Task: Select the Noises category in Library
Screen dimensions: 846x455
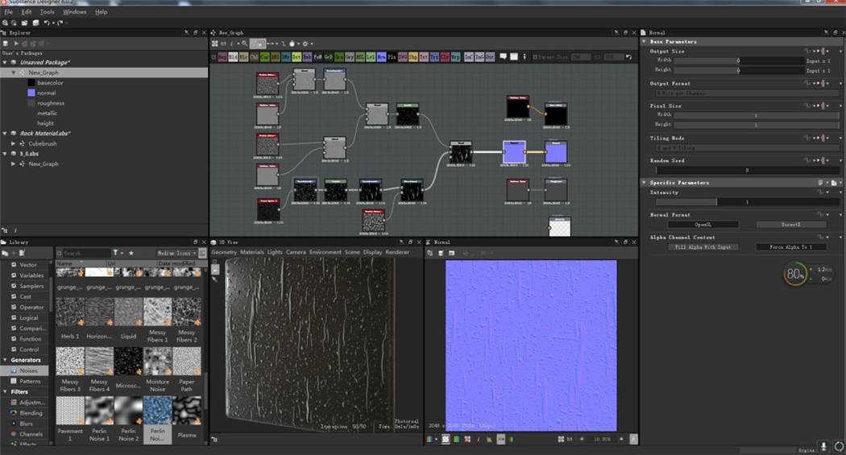Action: (x=28, y=371)
